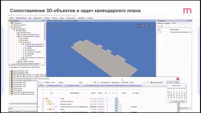Viewport: 201px width, 113px height.
Task: Expand the Системы folder
Action: coord(19,40)
